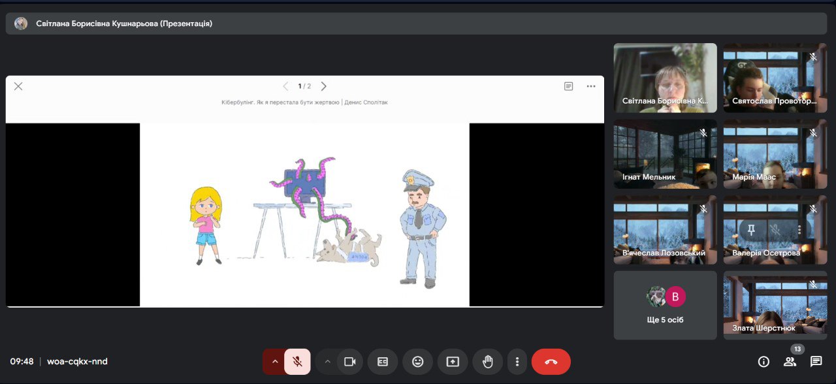Screen dimensions: 836x384
Task: Open the emoji reactions panel
Action: point(418,362)
